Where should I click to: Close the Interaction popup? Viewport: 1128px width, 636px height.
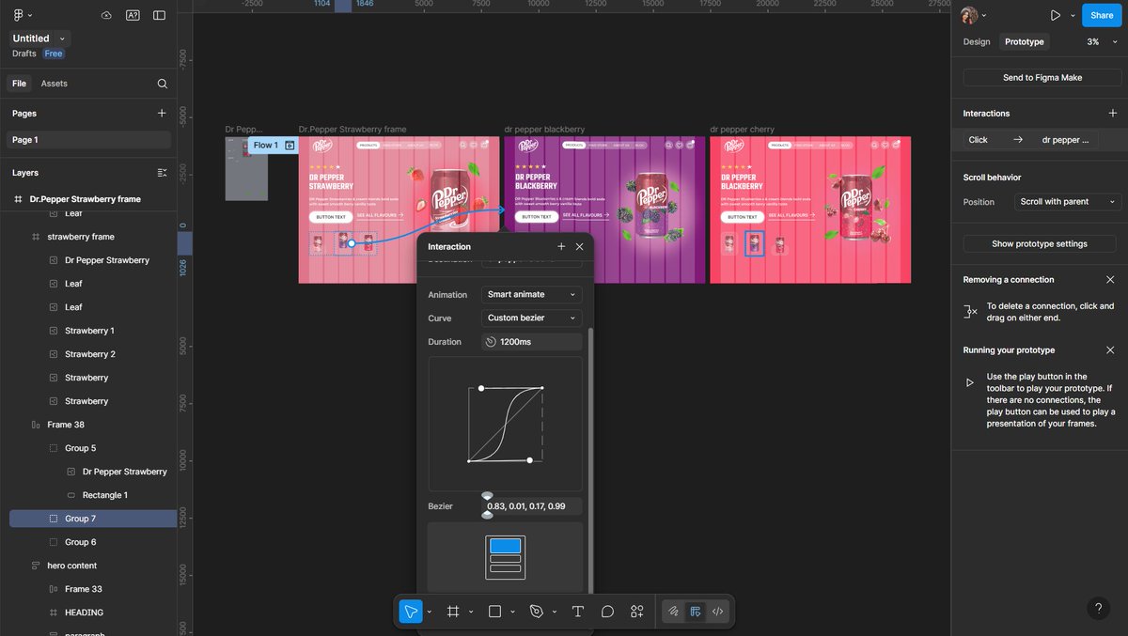click(x=579, y=246)
